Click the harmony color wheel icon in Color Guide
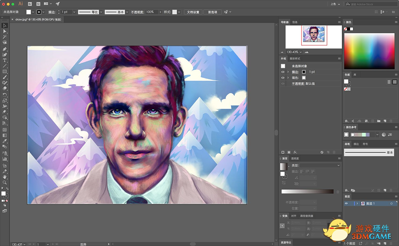 pyautogui.click(x=384, y=135)
